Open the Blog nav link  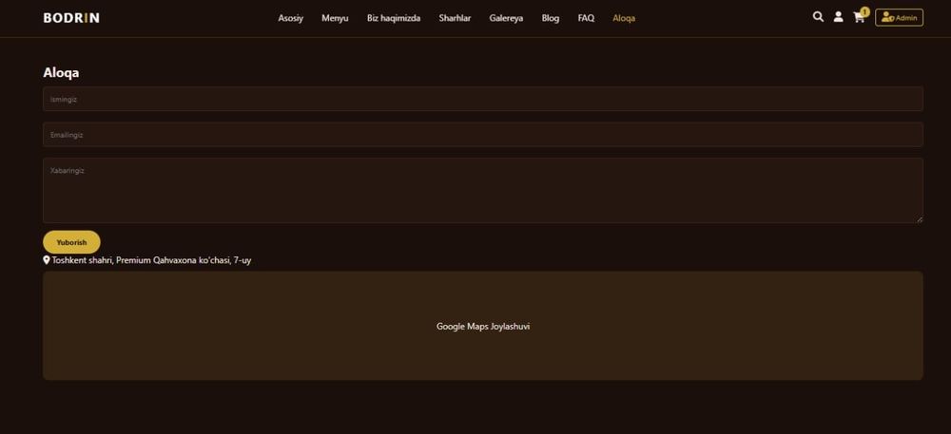tap(550, 18)
